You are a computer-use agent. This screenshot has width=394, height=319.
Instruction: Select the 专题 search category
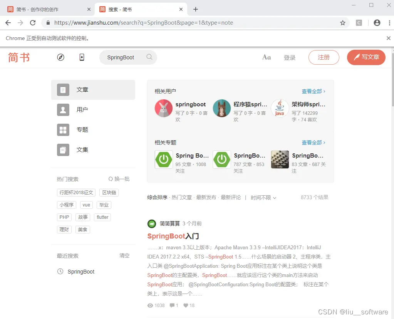[93, 130]
